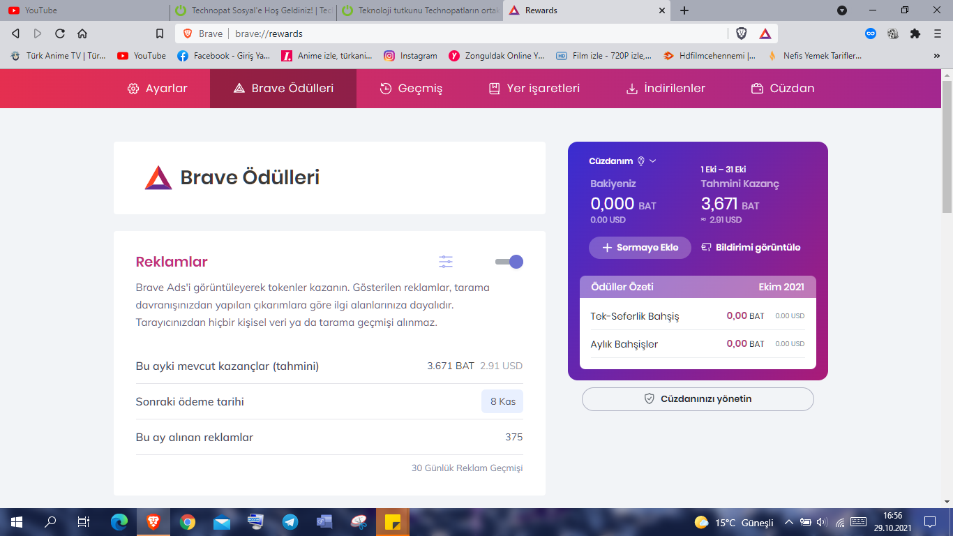Open the Ayarlar settings tab
Viewport: 953px width, 536px height.
(158, 89)
